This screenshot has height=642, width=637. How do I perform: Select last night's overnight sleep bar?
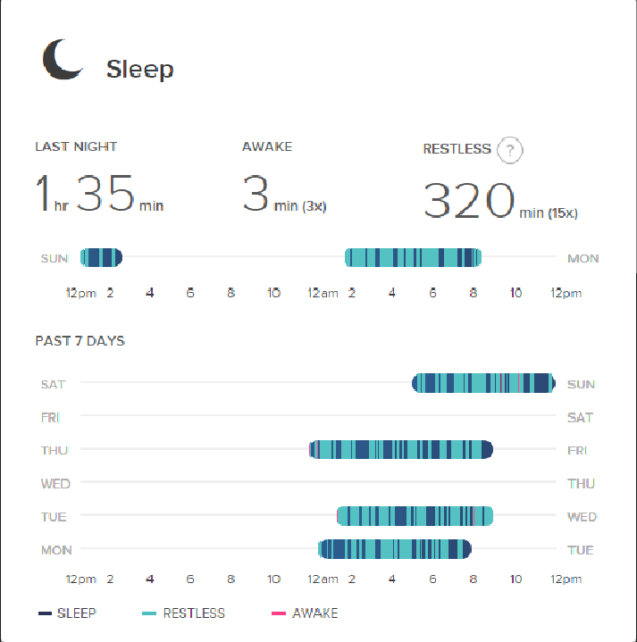point(414,258)
